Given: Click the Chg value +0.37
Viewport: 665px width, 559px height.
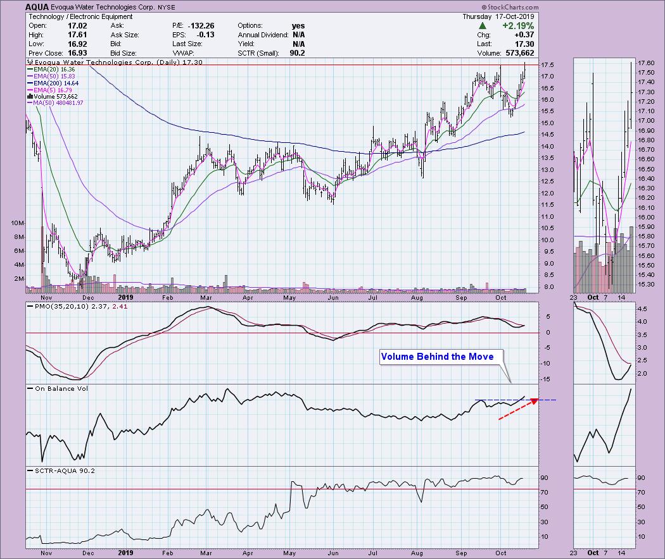Looking at the screenshot, I should point(524,35).
